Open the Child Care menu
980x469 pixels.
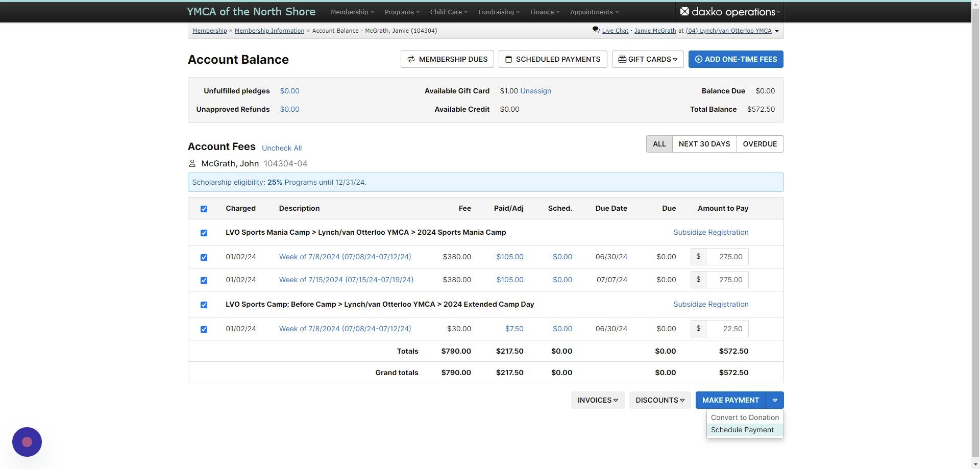[449, 12]
